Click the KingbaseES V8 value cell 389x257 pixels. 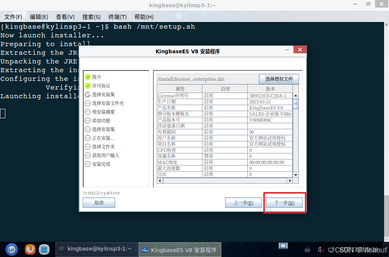pos(270,108)
